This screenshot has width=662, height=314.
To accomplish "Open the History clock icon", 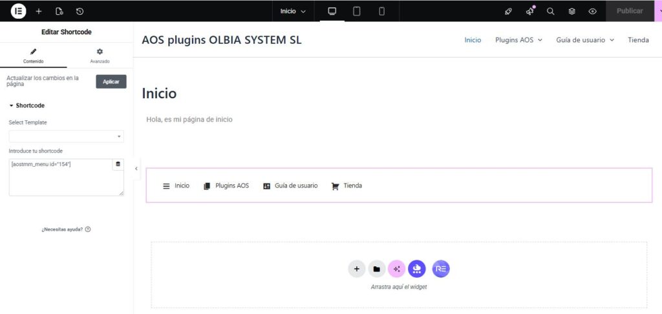I will 80,11.
